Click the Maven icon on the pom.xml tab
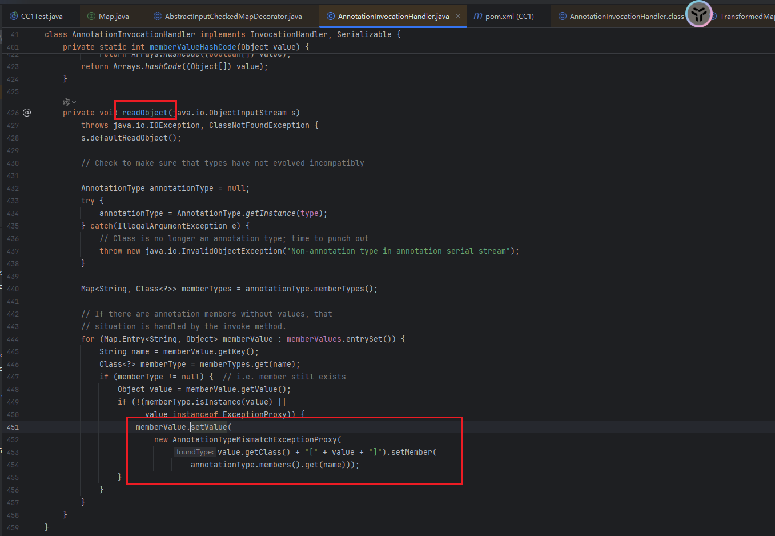Screen dimensions: 775x536 (478, 16)
